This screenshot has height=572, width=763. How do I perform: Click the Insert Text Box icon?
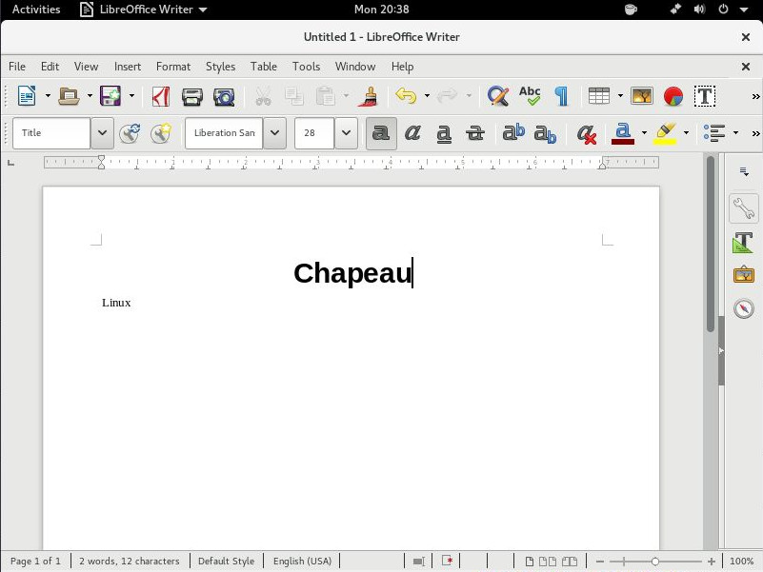[705, 96]
